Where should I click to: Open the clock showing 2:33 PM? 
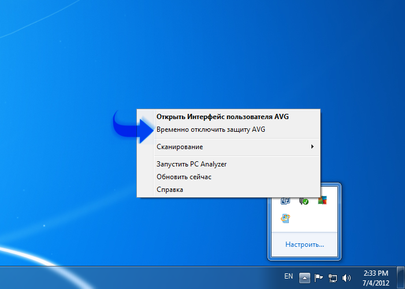(376, 278)
